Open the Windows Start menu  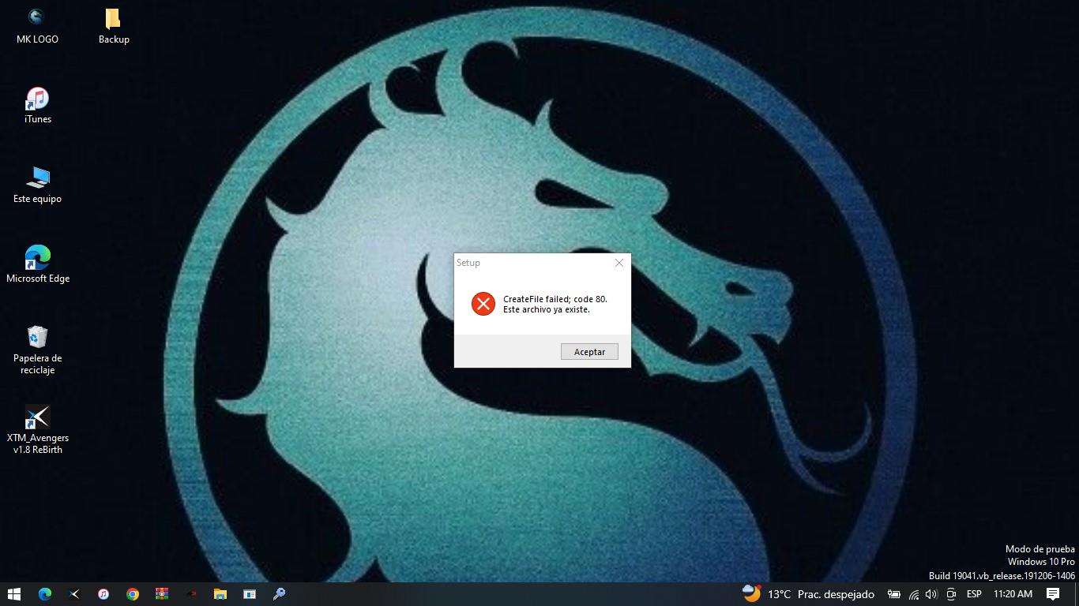click(x=14, y=594)
